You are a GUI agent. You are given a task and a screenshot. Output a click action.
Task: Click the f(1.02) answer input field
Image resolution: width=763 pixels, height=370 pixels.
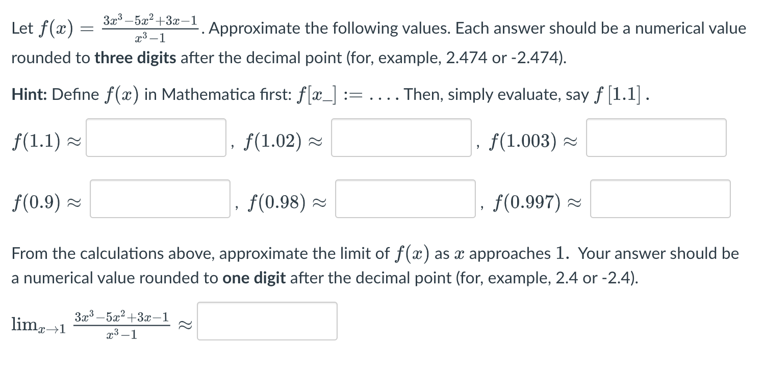[x=401, y=138]
